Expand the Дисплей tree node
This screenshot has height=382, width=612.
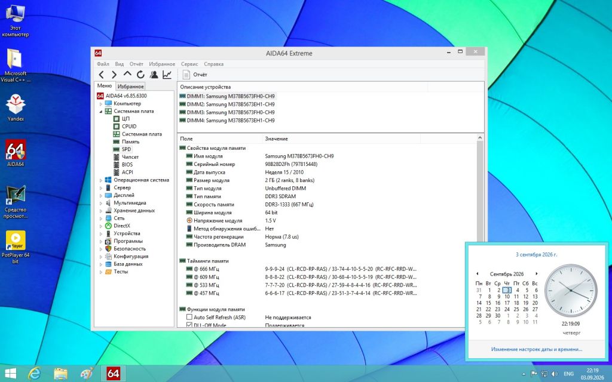100,195
